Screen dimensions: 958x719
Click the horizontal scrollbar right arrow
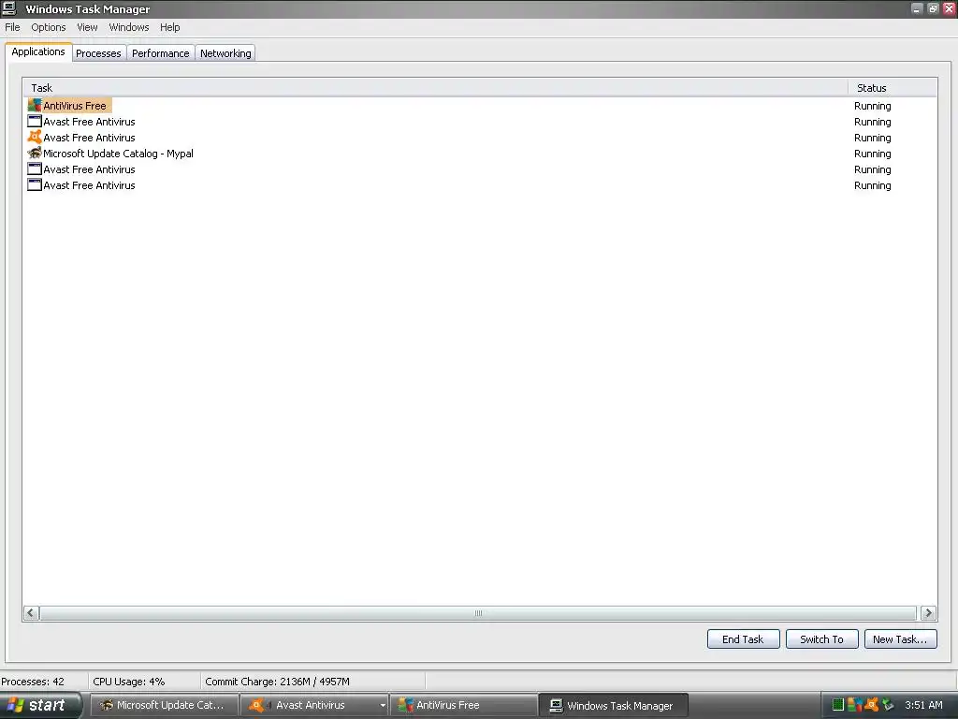click(928, 612)
